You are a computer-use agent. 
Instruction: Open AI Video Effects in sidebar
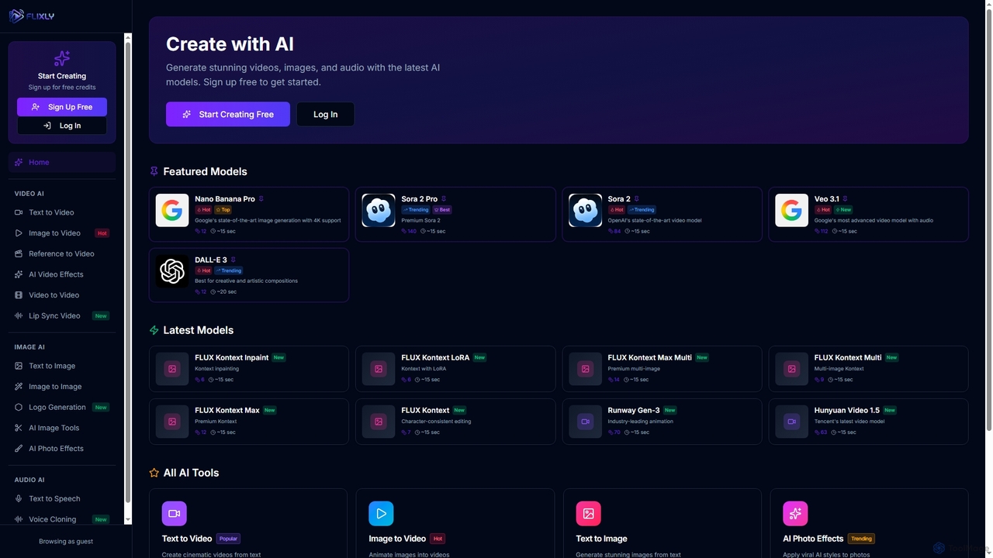62,274
